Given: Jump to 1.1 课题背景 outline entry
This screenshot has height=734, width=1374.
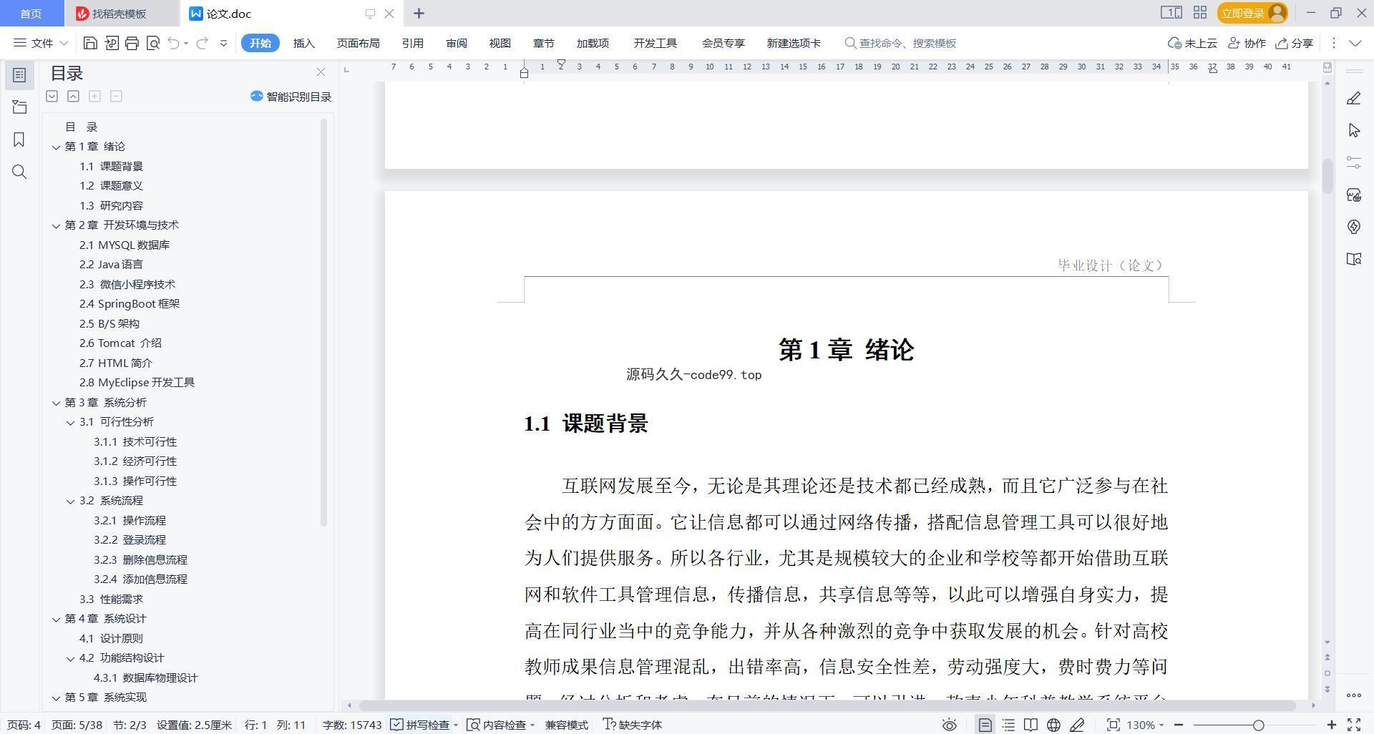Looking at the screenshot, I should point(111,167).
